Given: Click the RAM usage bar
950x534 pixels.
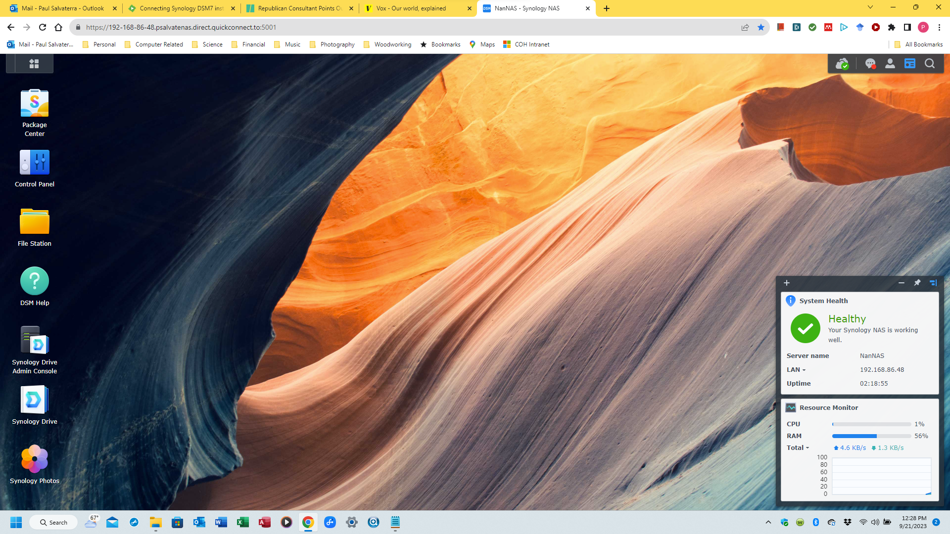Looking at the screenshot, I should [871, 436].
